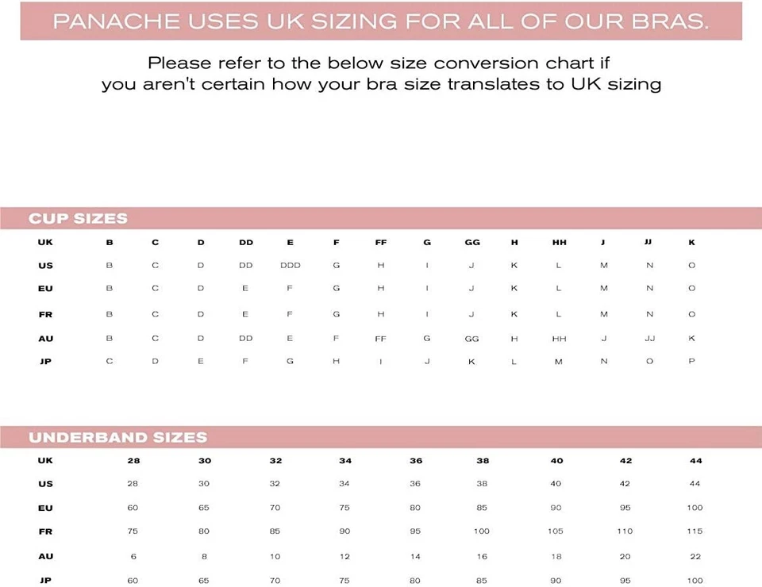Image resolution: width=762 pixels, height=587 pixels.
Task: Click the EU row label under underband sizes
Action: point(46,508)
